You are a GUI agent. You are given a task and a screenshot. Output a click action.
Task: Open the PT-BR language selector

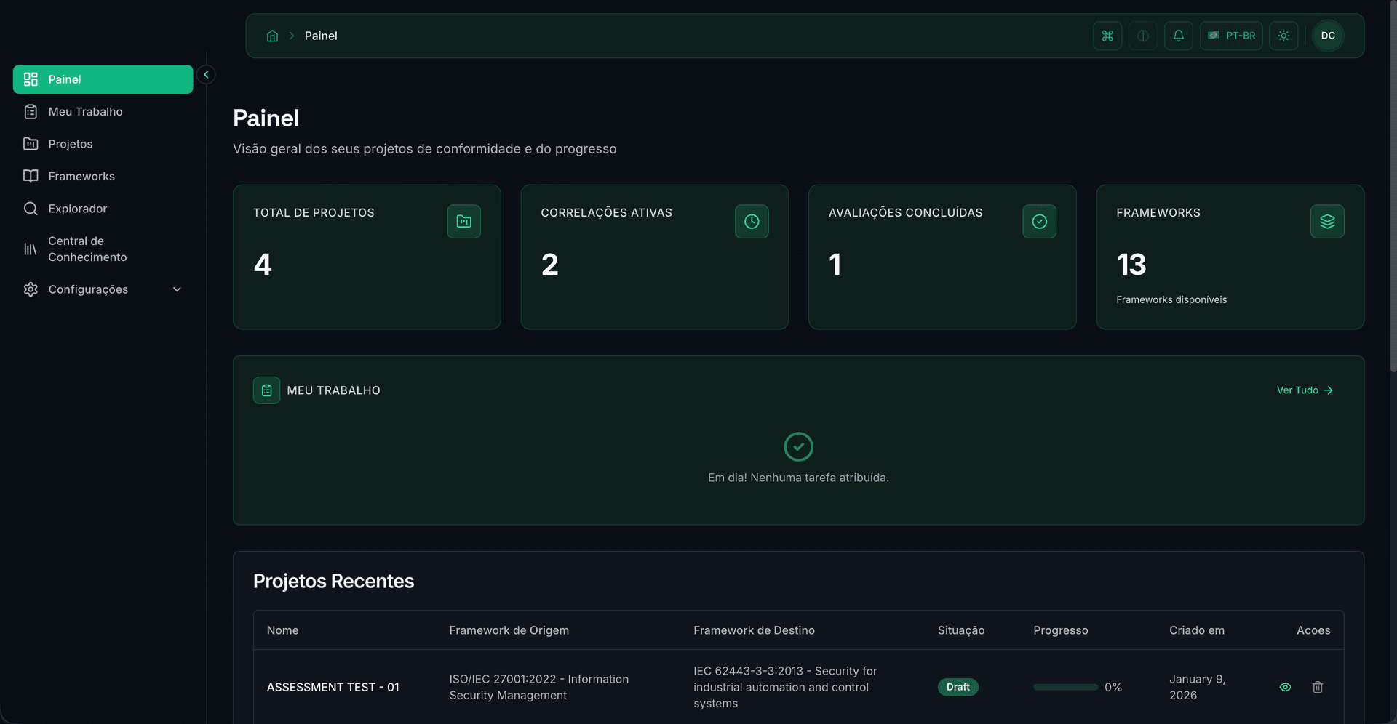(x=1231, y=36)
